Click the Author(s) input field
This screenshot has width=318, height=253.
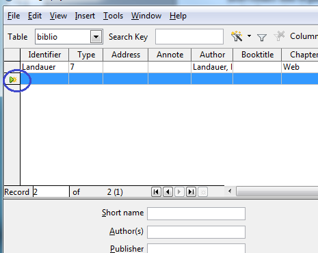click(x=196, y=232)
